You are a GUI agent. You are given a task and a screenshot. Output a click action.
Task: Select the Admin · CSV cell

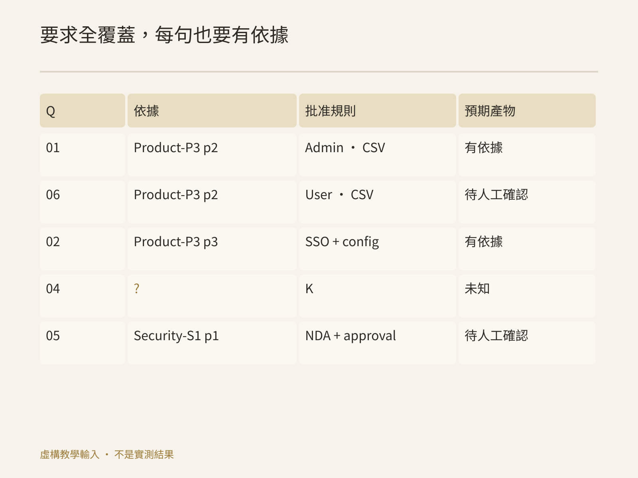pos(378,155)
